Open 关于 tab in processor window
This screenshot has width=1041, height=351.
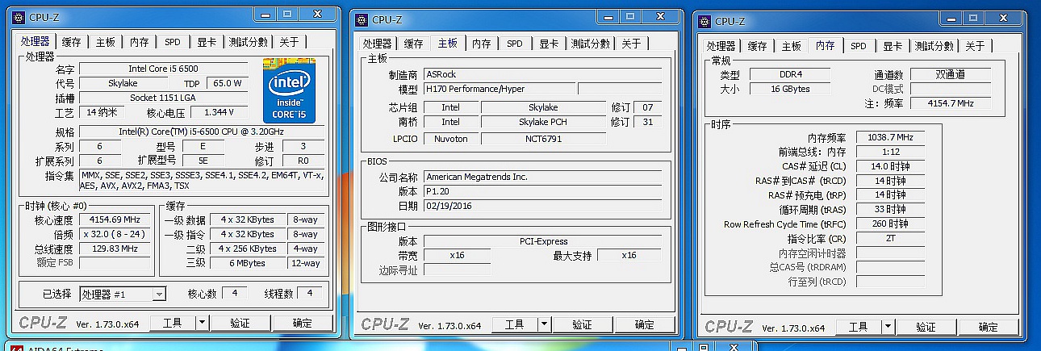click(288, 42)
